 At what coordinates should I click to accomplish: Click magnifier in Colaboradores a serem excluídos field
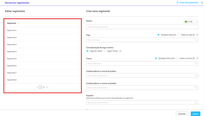[x=196, y=88]
